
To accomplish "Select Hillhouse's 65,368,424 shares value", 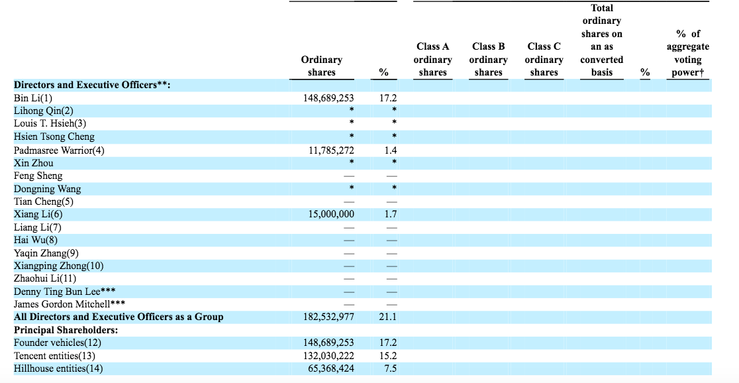I will click(x=331, y=368).
